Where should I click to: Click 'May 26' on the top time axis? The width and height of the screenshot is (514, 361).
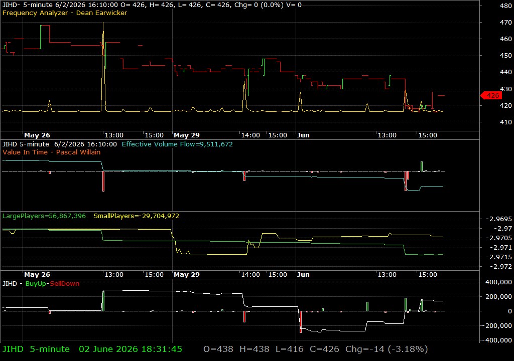pyautogui.click(x=37, y=135)
